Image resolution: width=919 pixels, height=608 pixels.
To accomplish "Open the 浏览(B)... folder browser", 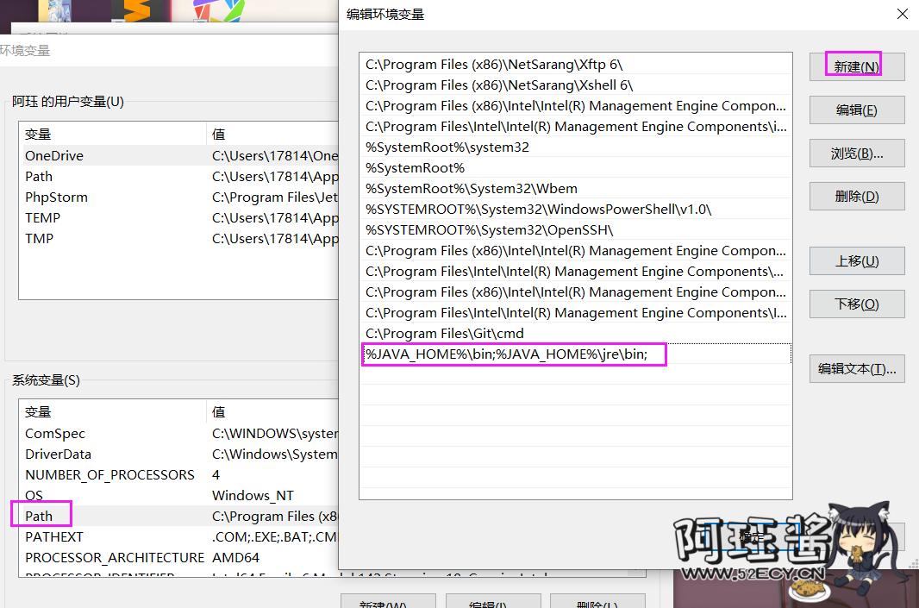I will coord(856,153).
